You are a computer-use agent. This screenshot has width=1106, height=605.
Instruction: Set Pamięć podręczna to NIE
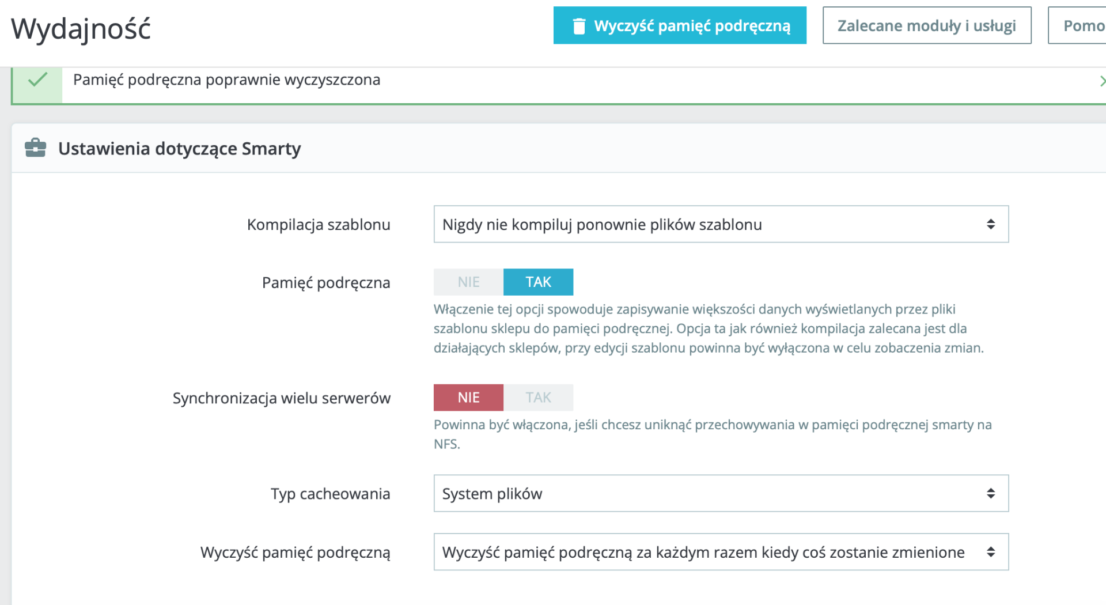pos(468,282)
